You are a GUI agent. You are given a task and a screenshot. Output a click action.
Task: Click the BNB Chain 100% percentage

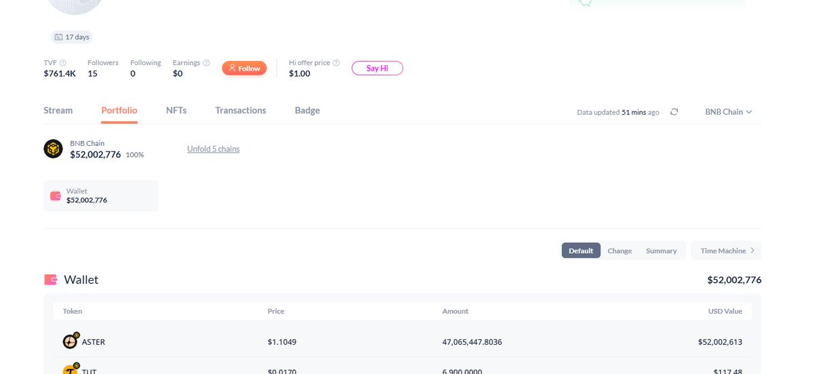tap(135, 155)
